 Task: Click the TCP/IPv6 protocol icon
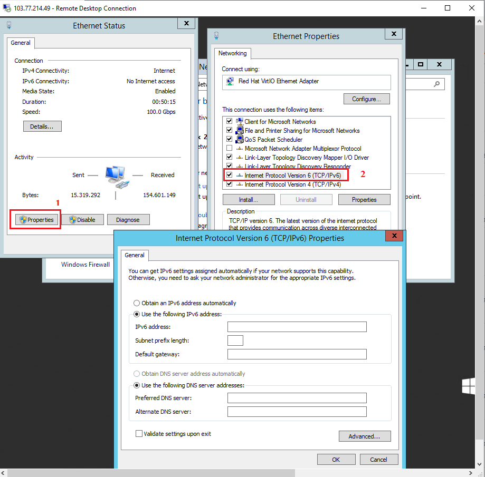coord(240,176)
